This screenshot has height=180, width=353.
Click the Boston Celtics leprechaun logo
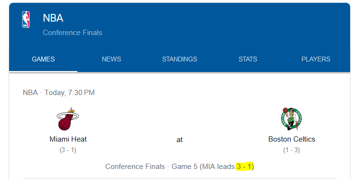tap(291, 119)
